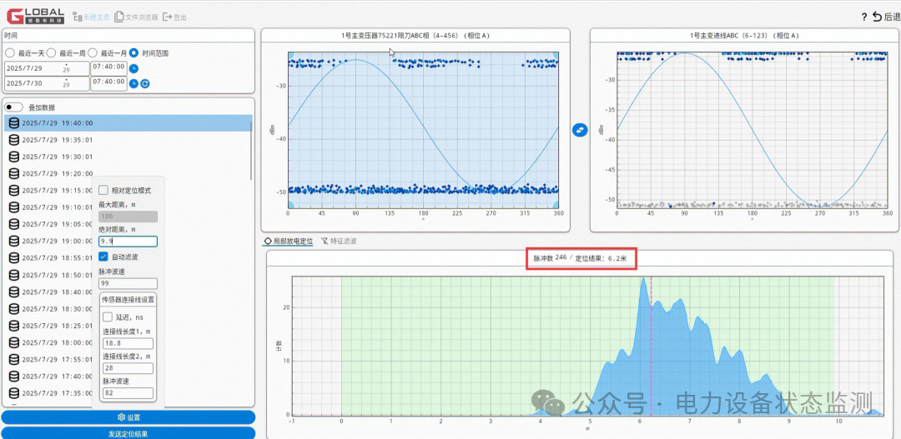This screenshot has height=439, width=901.
Task: Click the 最大距离 field showing 100
Action: [128, 217]
